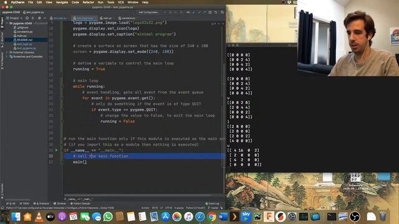
Task: Open Sky app in the Dock
Action: [x=246, y=217]
